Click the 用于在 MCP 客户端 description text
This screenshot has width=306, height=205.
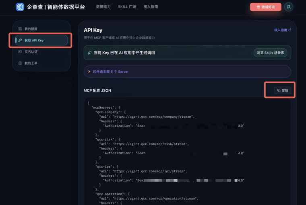tap(119, 38)
